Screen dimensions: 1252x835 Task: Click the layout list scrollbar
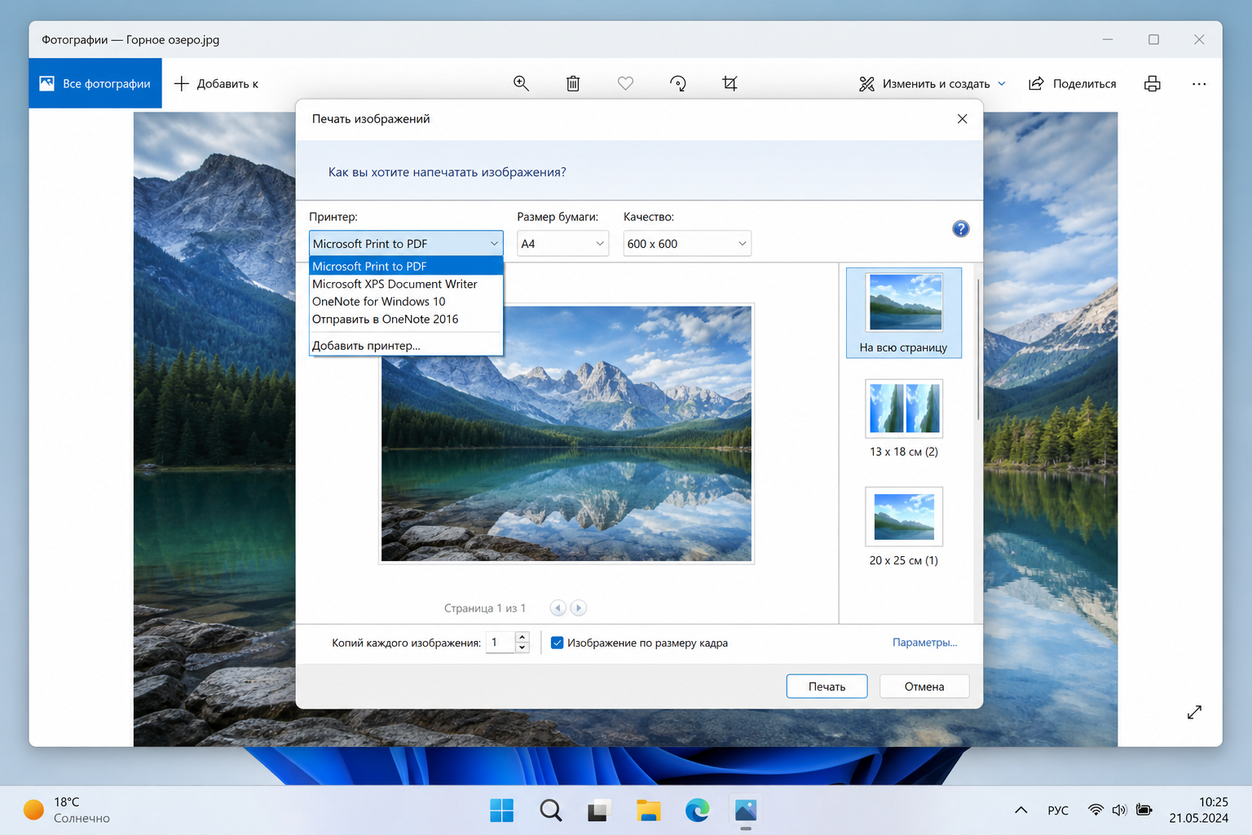(x=978, y=351)
